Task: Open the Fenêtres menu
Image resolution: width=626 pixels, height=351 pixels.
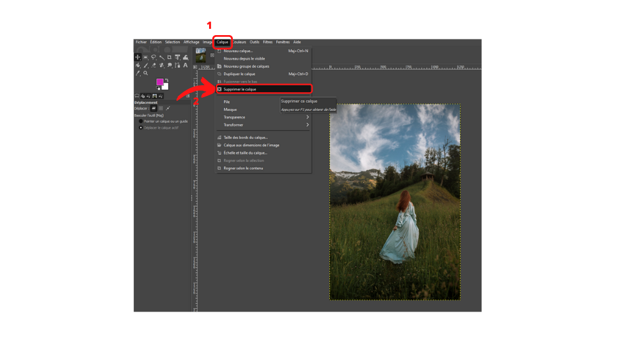Action: [x=283, y=42]
